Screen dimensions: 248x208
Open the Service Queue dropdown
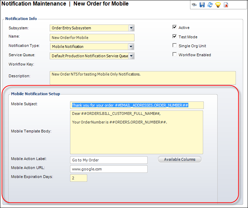click(131, 56)
